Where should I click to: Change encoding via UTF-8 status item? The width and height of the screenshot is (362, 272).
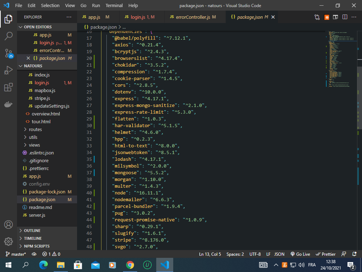pyautogui.click(x=255, y=254)
